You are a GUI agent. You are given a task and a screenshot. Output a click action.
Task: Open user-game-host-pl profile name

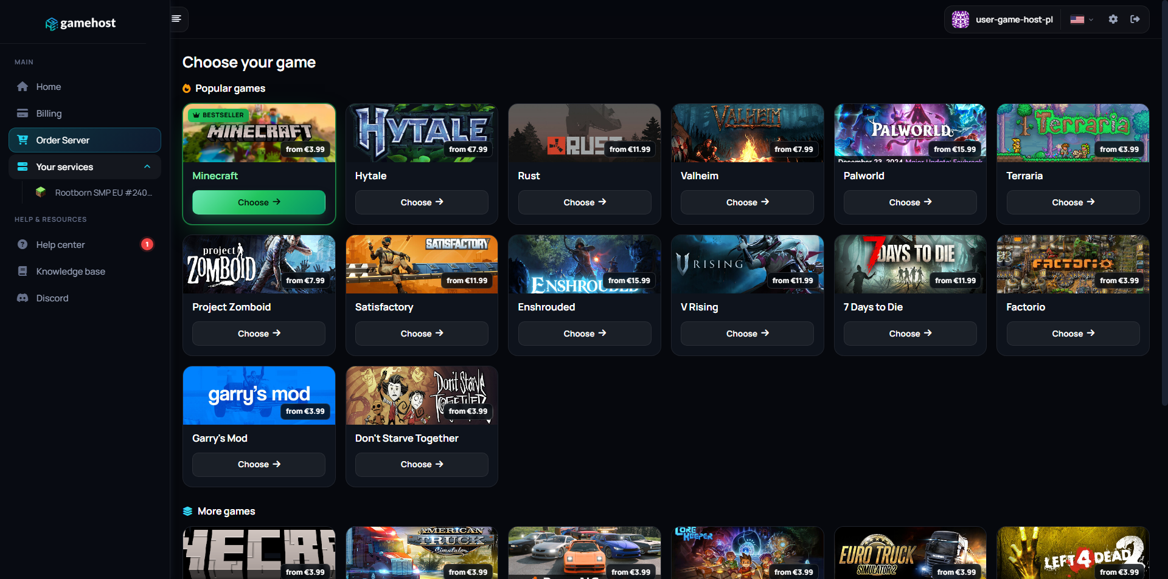(1014, 19)
